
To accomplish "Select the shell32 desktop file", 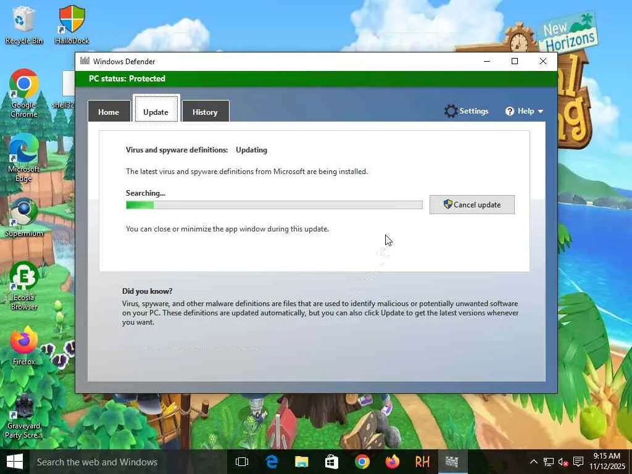I will pyautogui.click(x=64, y=91).
